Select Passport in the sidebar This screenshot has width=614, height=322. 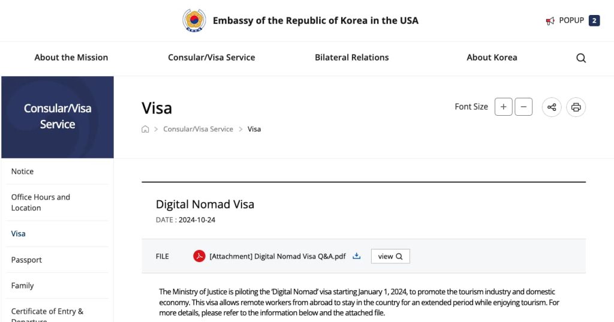click(x=26, y=260)
